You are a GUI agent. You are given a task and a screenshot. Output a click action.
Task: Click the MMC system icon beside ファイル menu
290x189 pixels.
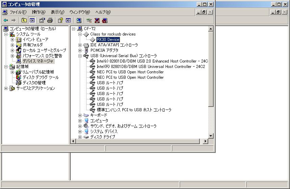5,12
